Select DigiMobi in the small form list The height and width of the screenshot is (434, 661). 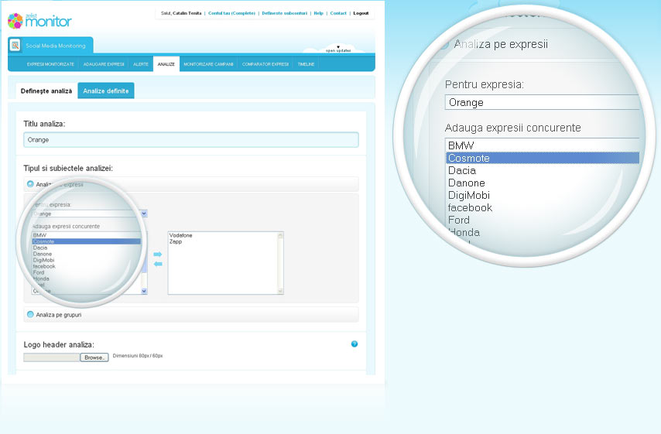coord(43,260)
